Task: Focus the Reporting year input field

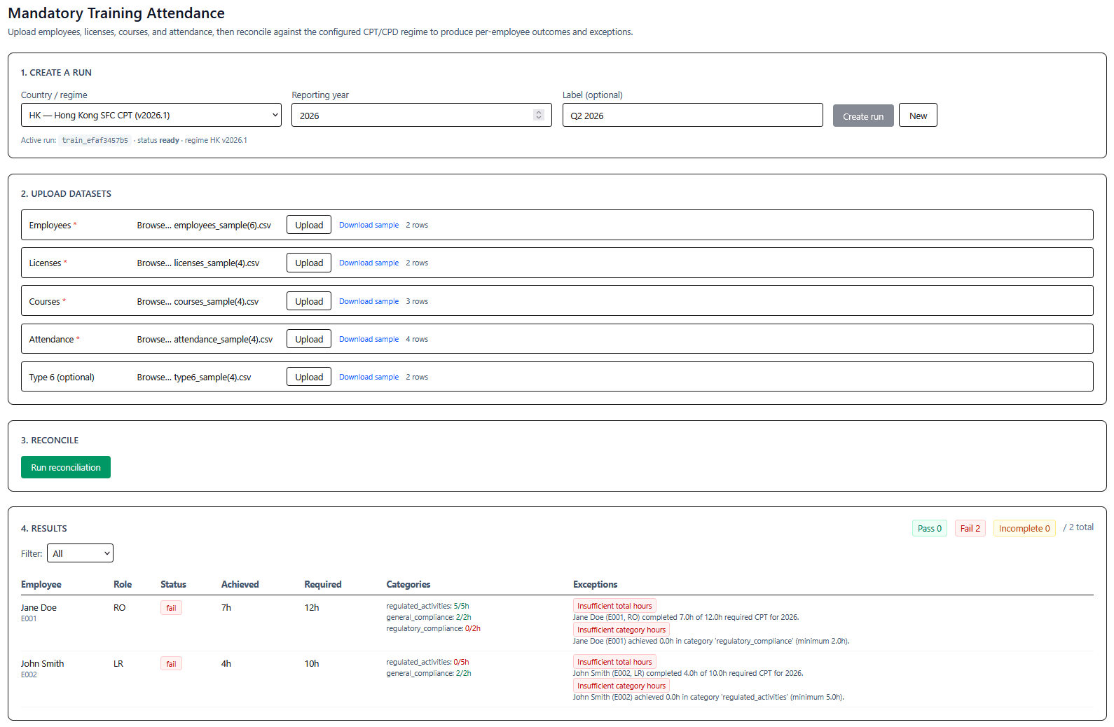Action: coord(421,116)
